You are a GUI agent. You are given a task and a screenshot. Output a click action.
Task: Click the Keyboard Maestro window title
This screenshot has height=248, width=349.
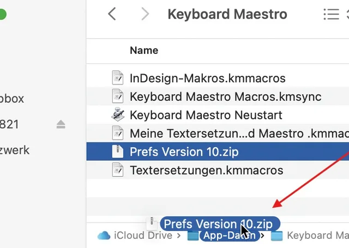[227, 14]
